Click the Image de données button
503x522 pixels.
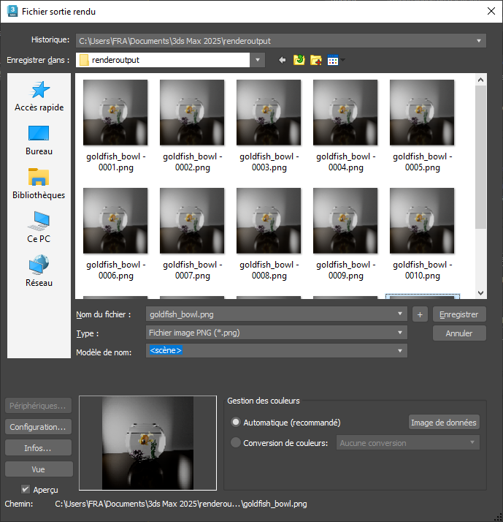click(x=443, y=422)
